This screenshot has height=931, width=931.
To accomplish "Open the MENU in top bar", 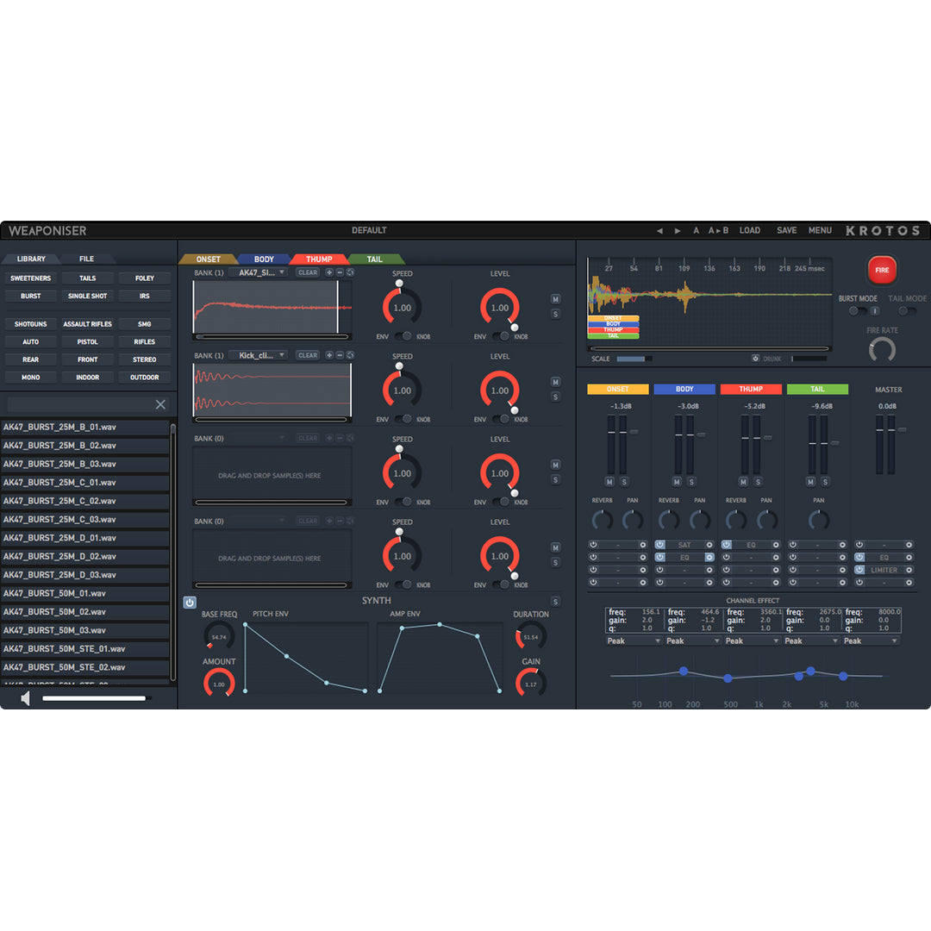I will [x=820, y=230].
